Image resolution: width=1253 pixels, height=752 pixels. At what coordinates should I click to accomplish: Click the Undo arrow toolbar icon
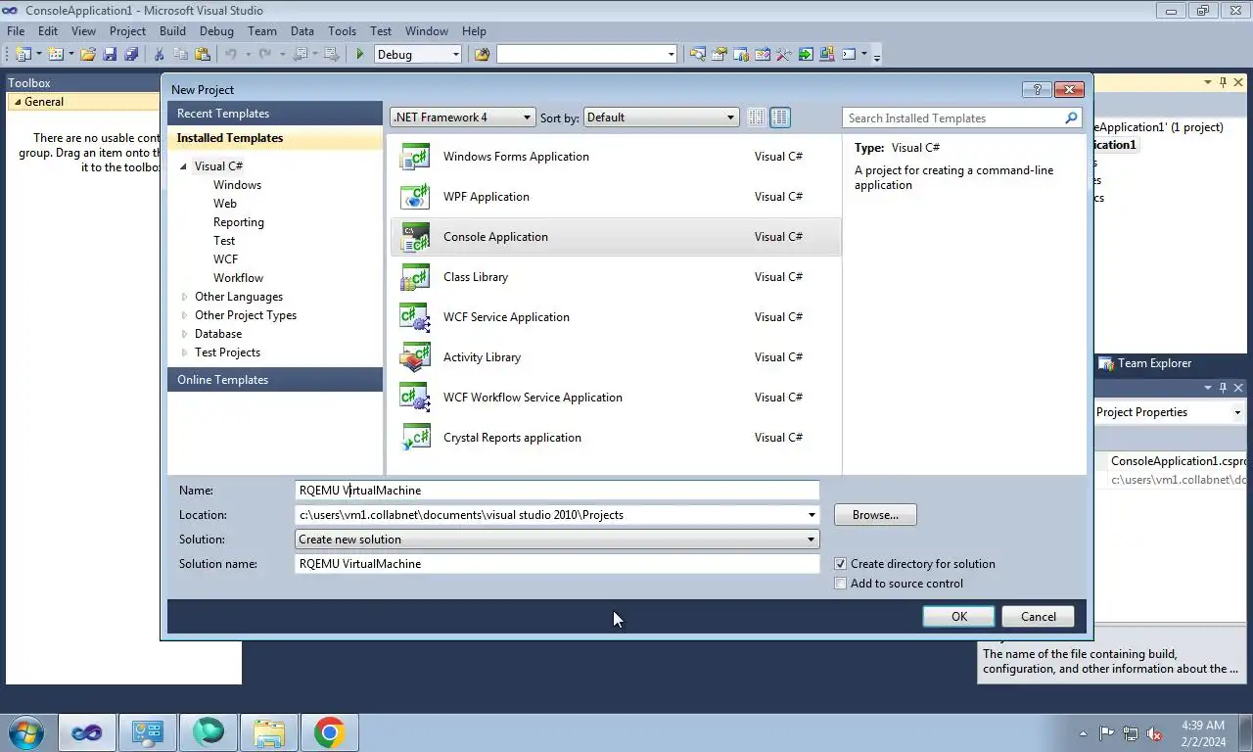231,55
